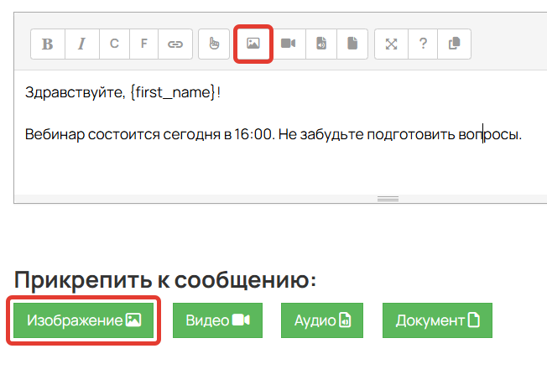This screenshot has height=385, width=547.
Task: Open help with the question mark icon
Action: click(x=423, y=44)
